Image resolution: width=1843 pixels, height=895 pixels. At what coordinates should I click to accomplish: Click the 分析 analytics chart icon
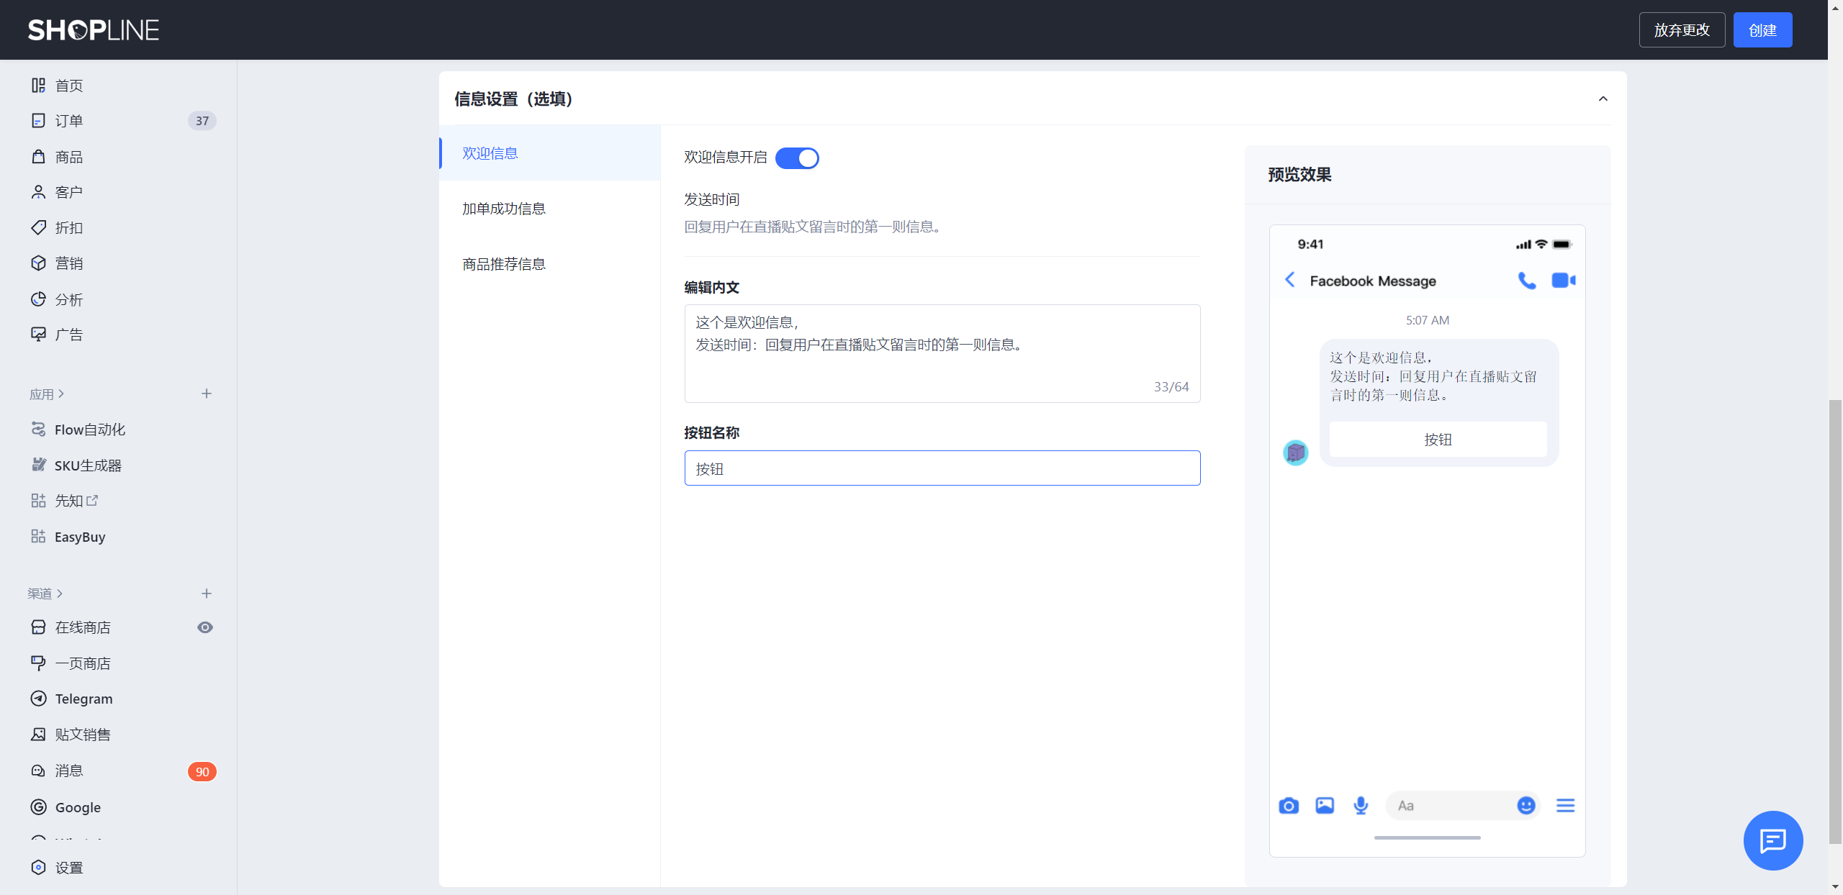coord(38,299)
